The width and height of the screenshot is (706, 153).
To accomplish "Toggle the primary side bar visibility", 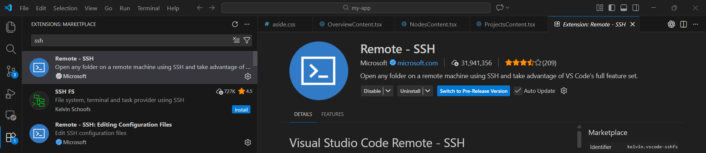I will coord(612,8).
